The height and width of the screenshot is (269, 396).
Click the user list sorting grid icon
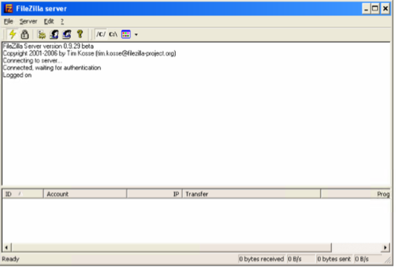coord(126,34)
